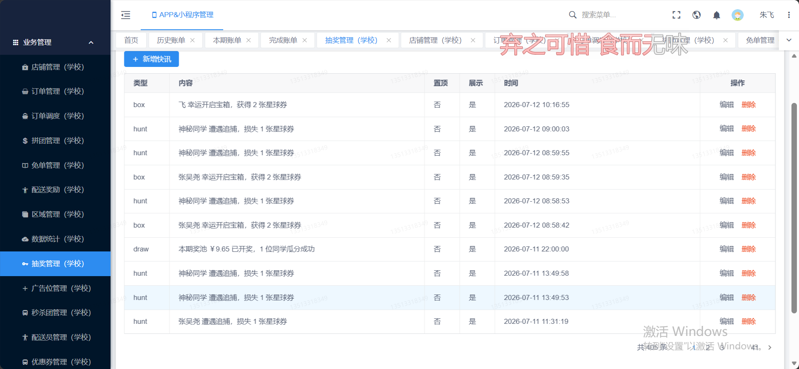Viewport: 799px width, 369px height.
Task: Click the 新增快讯 button
Action: [152, 59]
